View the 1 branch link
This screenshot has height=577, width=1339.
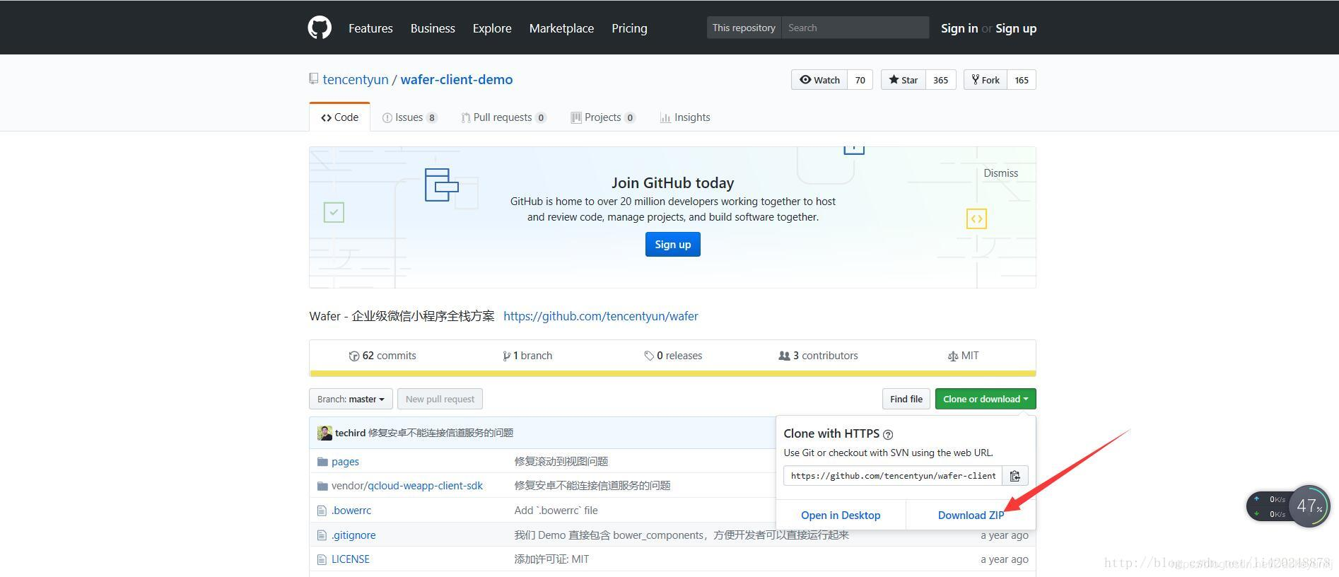(x=527, y=356)
